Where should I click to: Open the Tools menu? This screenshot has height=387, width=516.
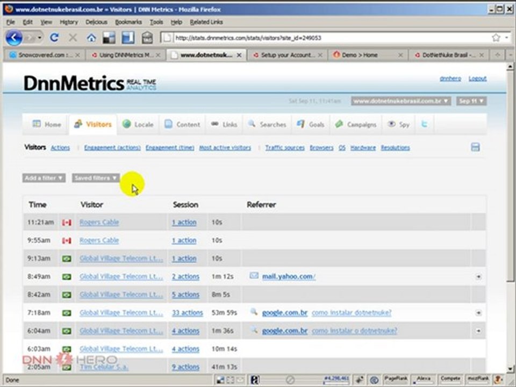pyautogui.click(x=156, y=22)
